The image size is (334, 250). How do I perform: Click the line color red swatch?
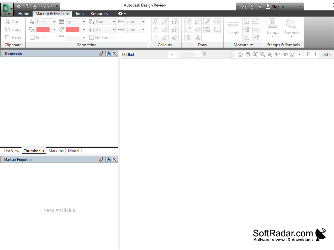73,30
